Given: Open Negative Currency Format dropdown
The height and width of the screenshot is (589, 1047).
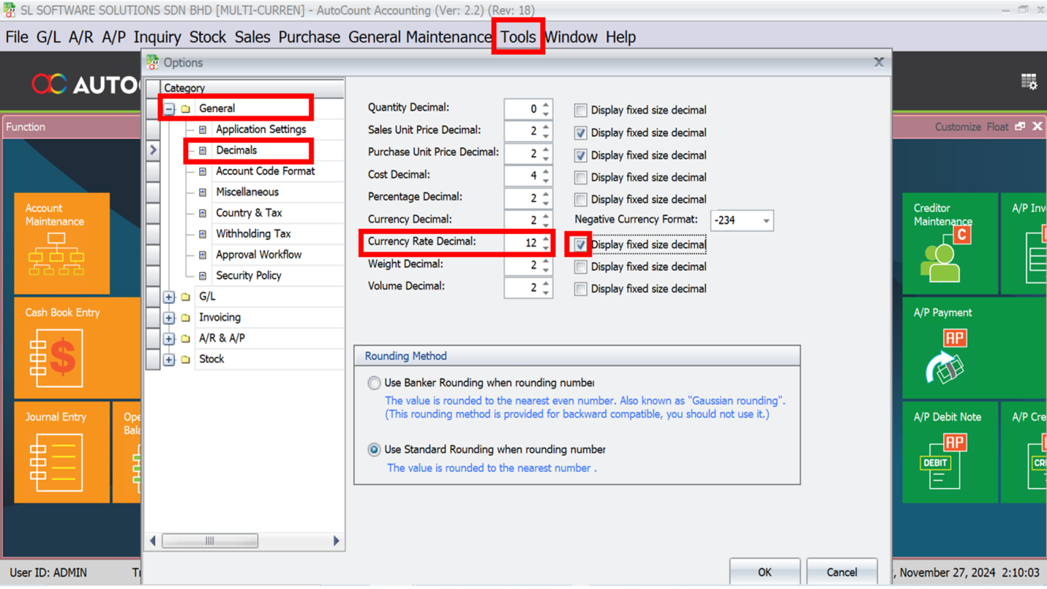Looking at the screenshot, I should coord(766,221).
